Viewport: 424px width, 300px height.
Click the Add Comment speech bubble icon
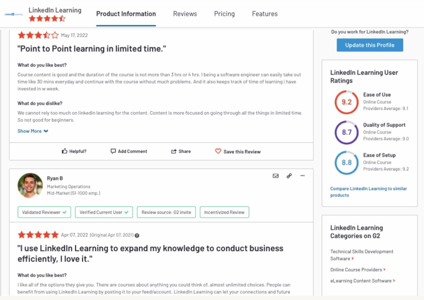[x=113, y=151]
